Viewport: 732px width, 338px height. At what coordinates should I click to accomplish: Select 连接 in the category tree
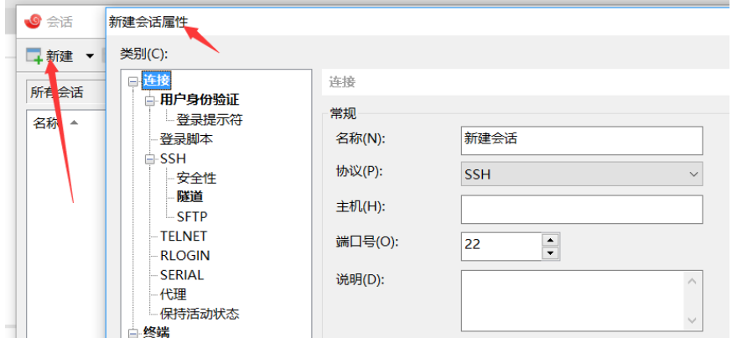pos(157,81)
